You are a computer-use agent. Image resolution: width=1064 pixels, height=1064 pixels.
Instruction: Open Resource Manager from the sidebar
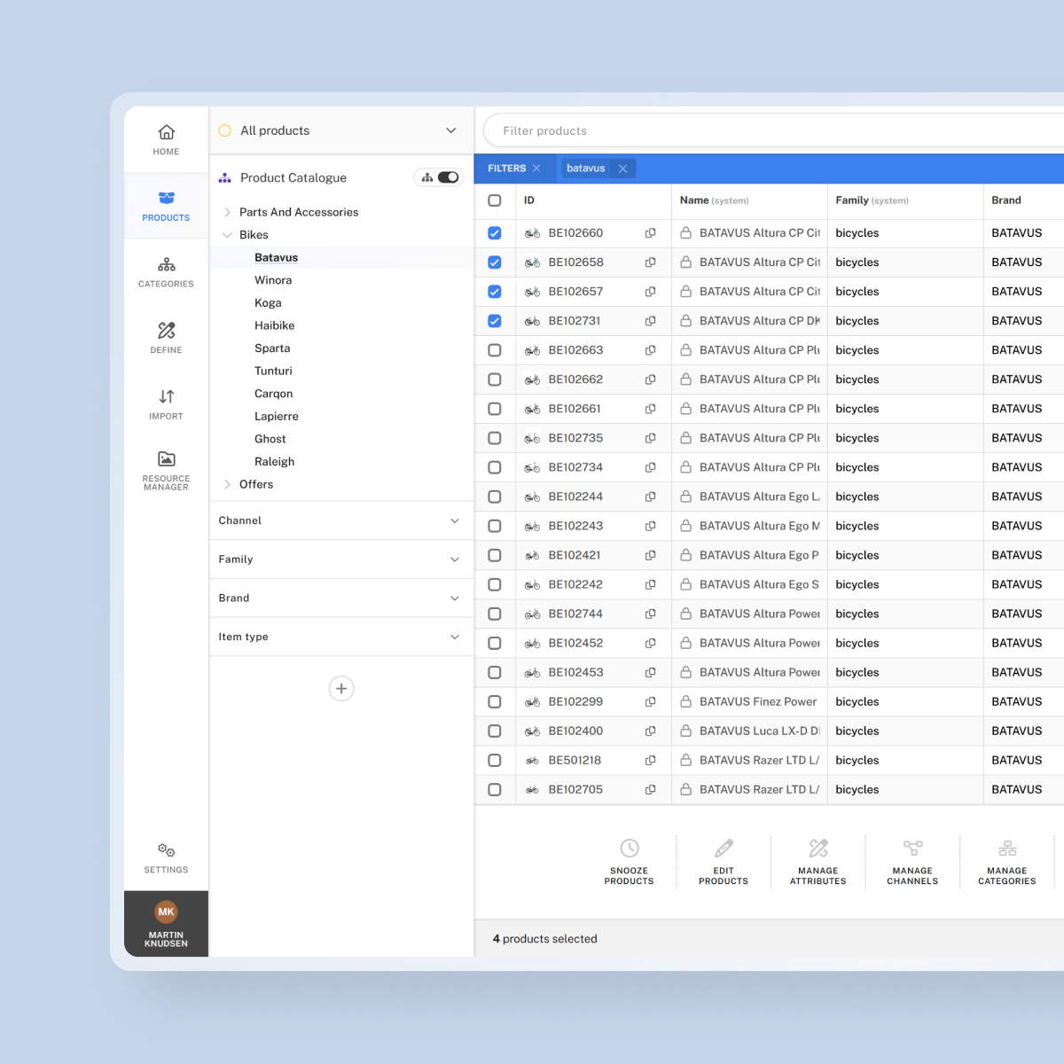tap(166, 469)
